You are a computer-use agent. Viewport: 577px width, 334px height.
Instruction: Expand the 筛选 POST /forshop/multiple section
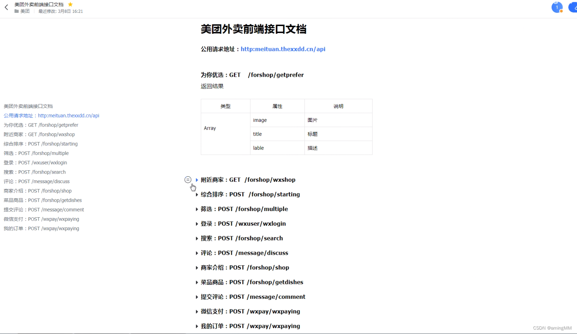point(197,209)
